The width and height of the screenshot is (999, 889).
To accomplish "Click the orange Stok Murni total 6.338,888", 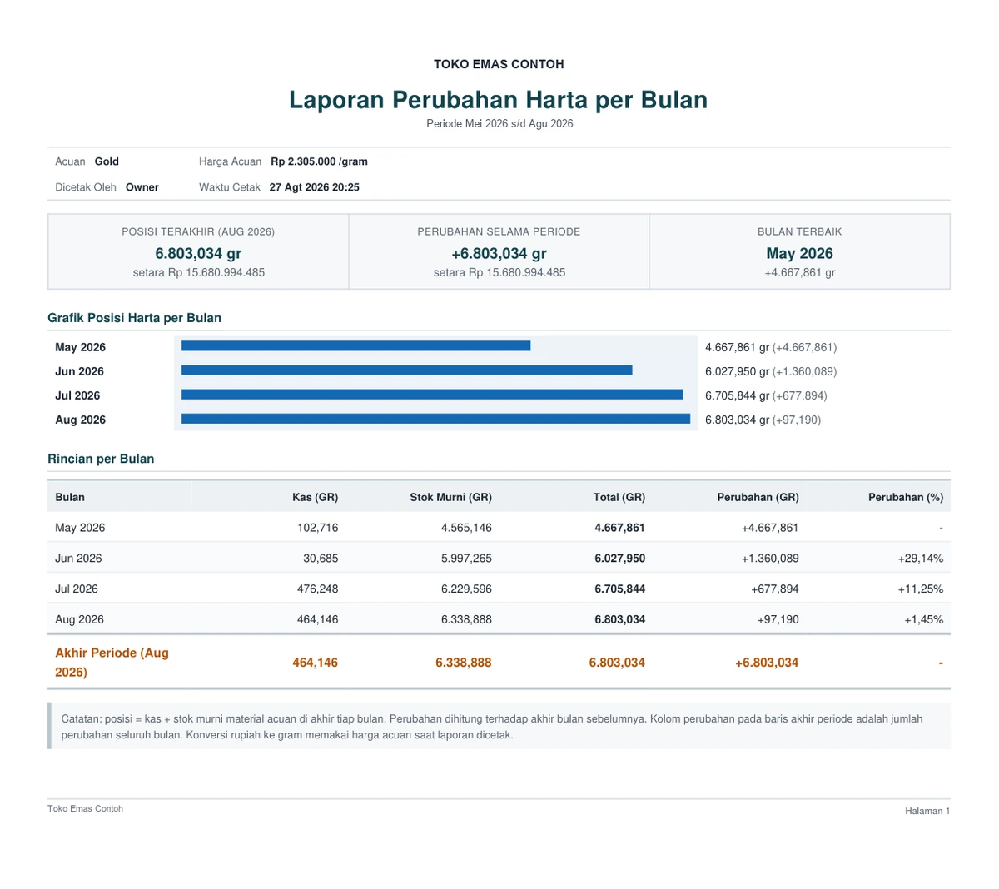I will 463,663.
